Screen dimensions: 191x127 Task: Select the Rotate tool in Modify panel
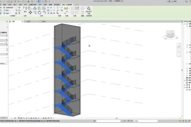[40, 12]
